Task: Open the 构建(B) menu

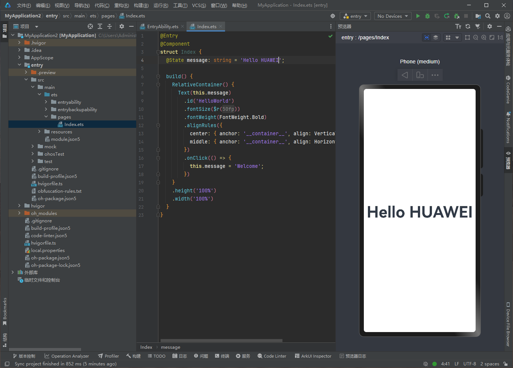Action: click(x=141, y=5)
